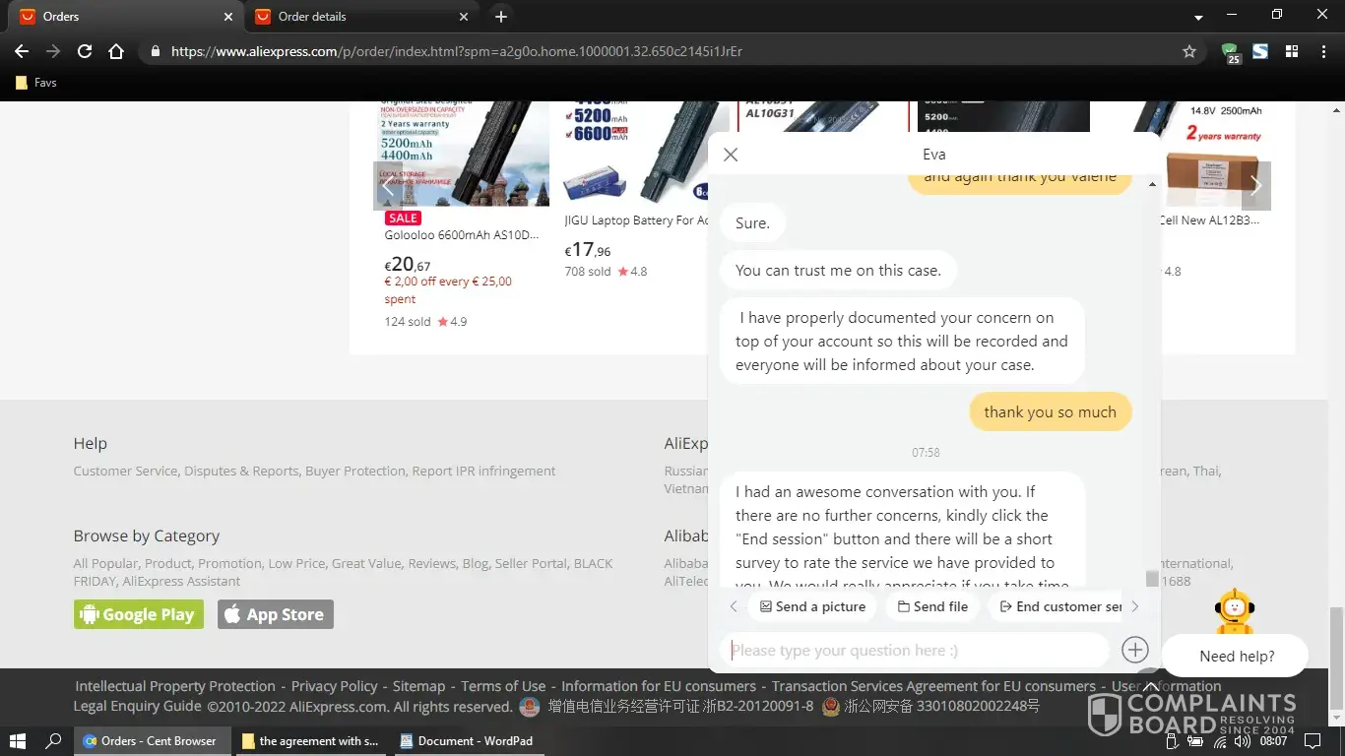Click the plus attachment icon in chat

(x=1134, y=650)
